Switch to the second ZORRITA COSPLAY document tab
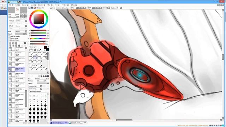 [78, 123]
